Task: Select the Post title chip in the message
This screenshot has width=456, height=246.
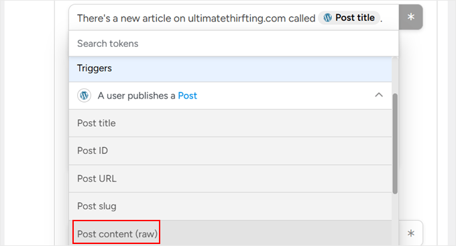Action: (349, 17)
